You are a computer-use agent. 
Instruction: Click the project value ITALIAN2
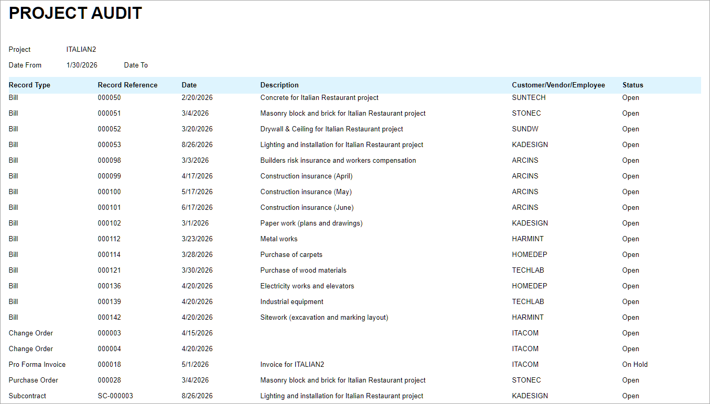point(81,49)
